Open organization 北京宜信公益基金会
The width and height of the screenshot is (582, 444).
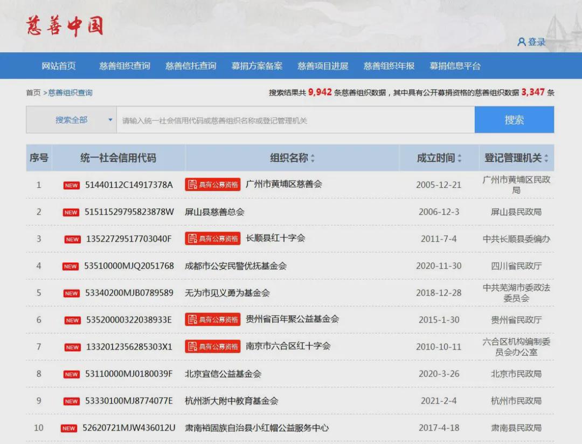coord(223,374)
